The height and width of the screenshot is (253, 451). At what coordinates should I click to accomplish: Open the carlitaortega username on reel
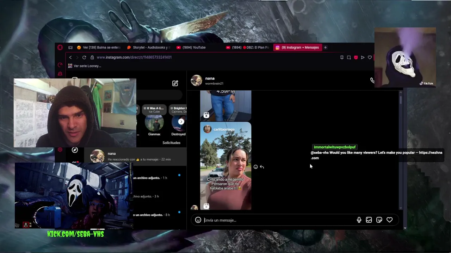224,129
